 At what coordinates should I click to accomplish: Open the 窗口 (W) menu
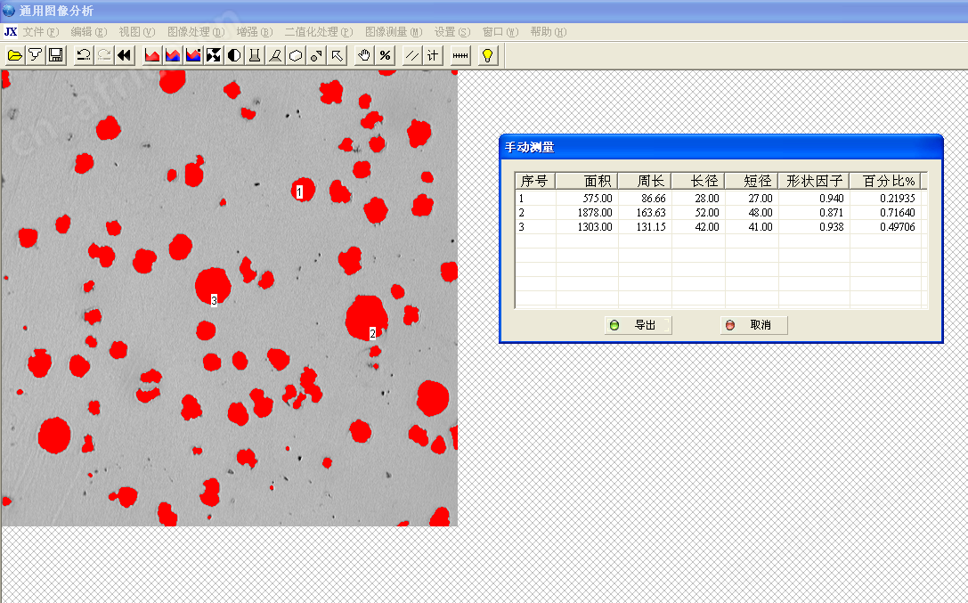[x=500, y=31]
